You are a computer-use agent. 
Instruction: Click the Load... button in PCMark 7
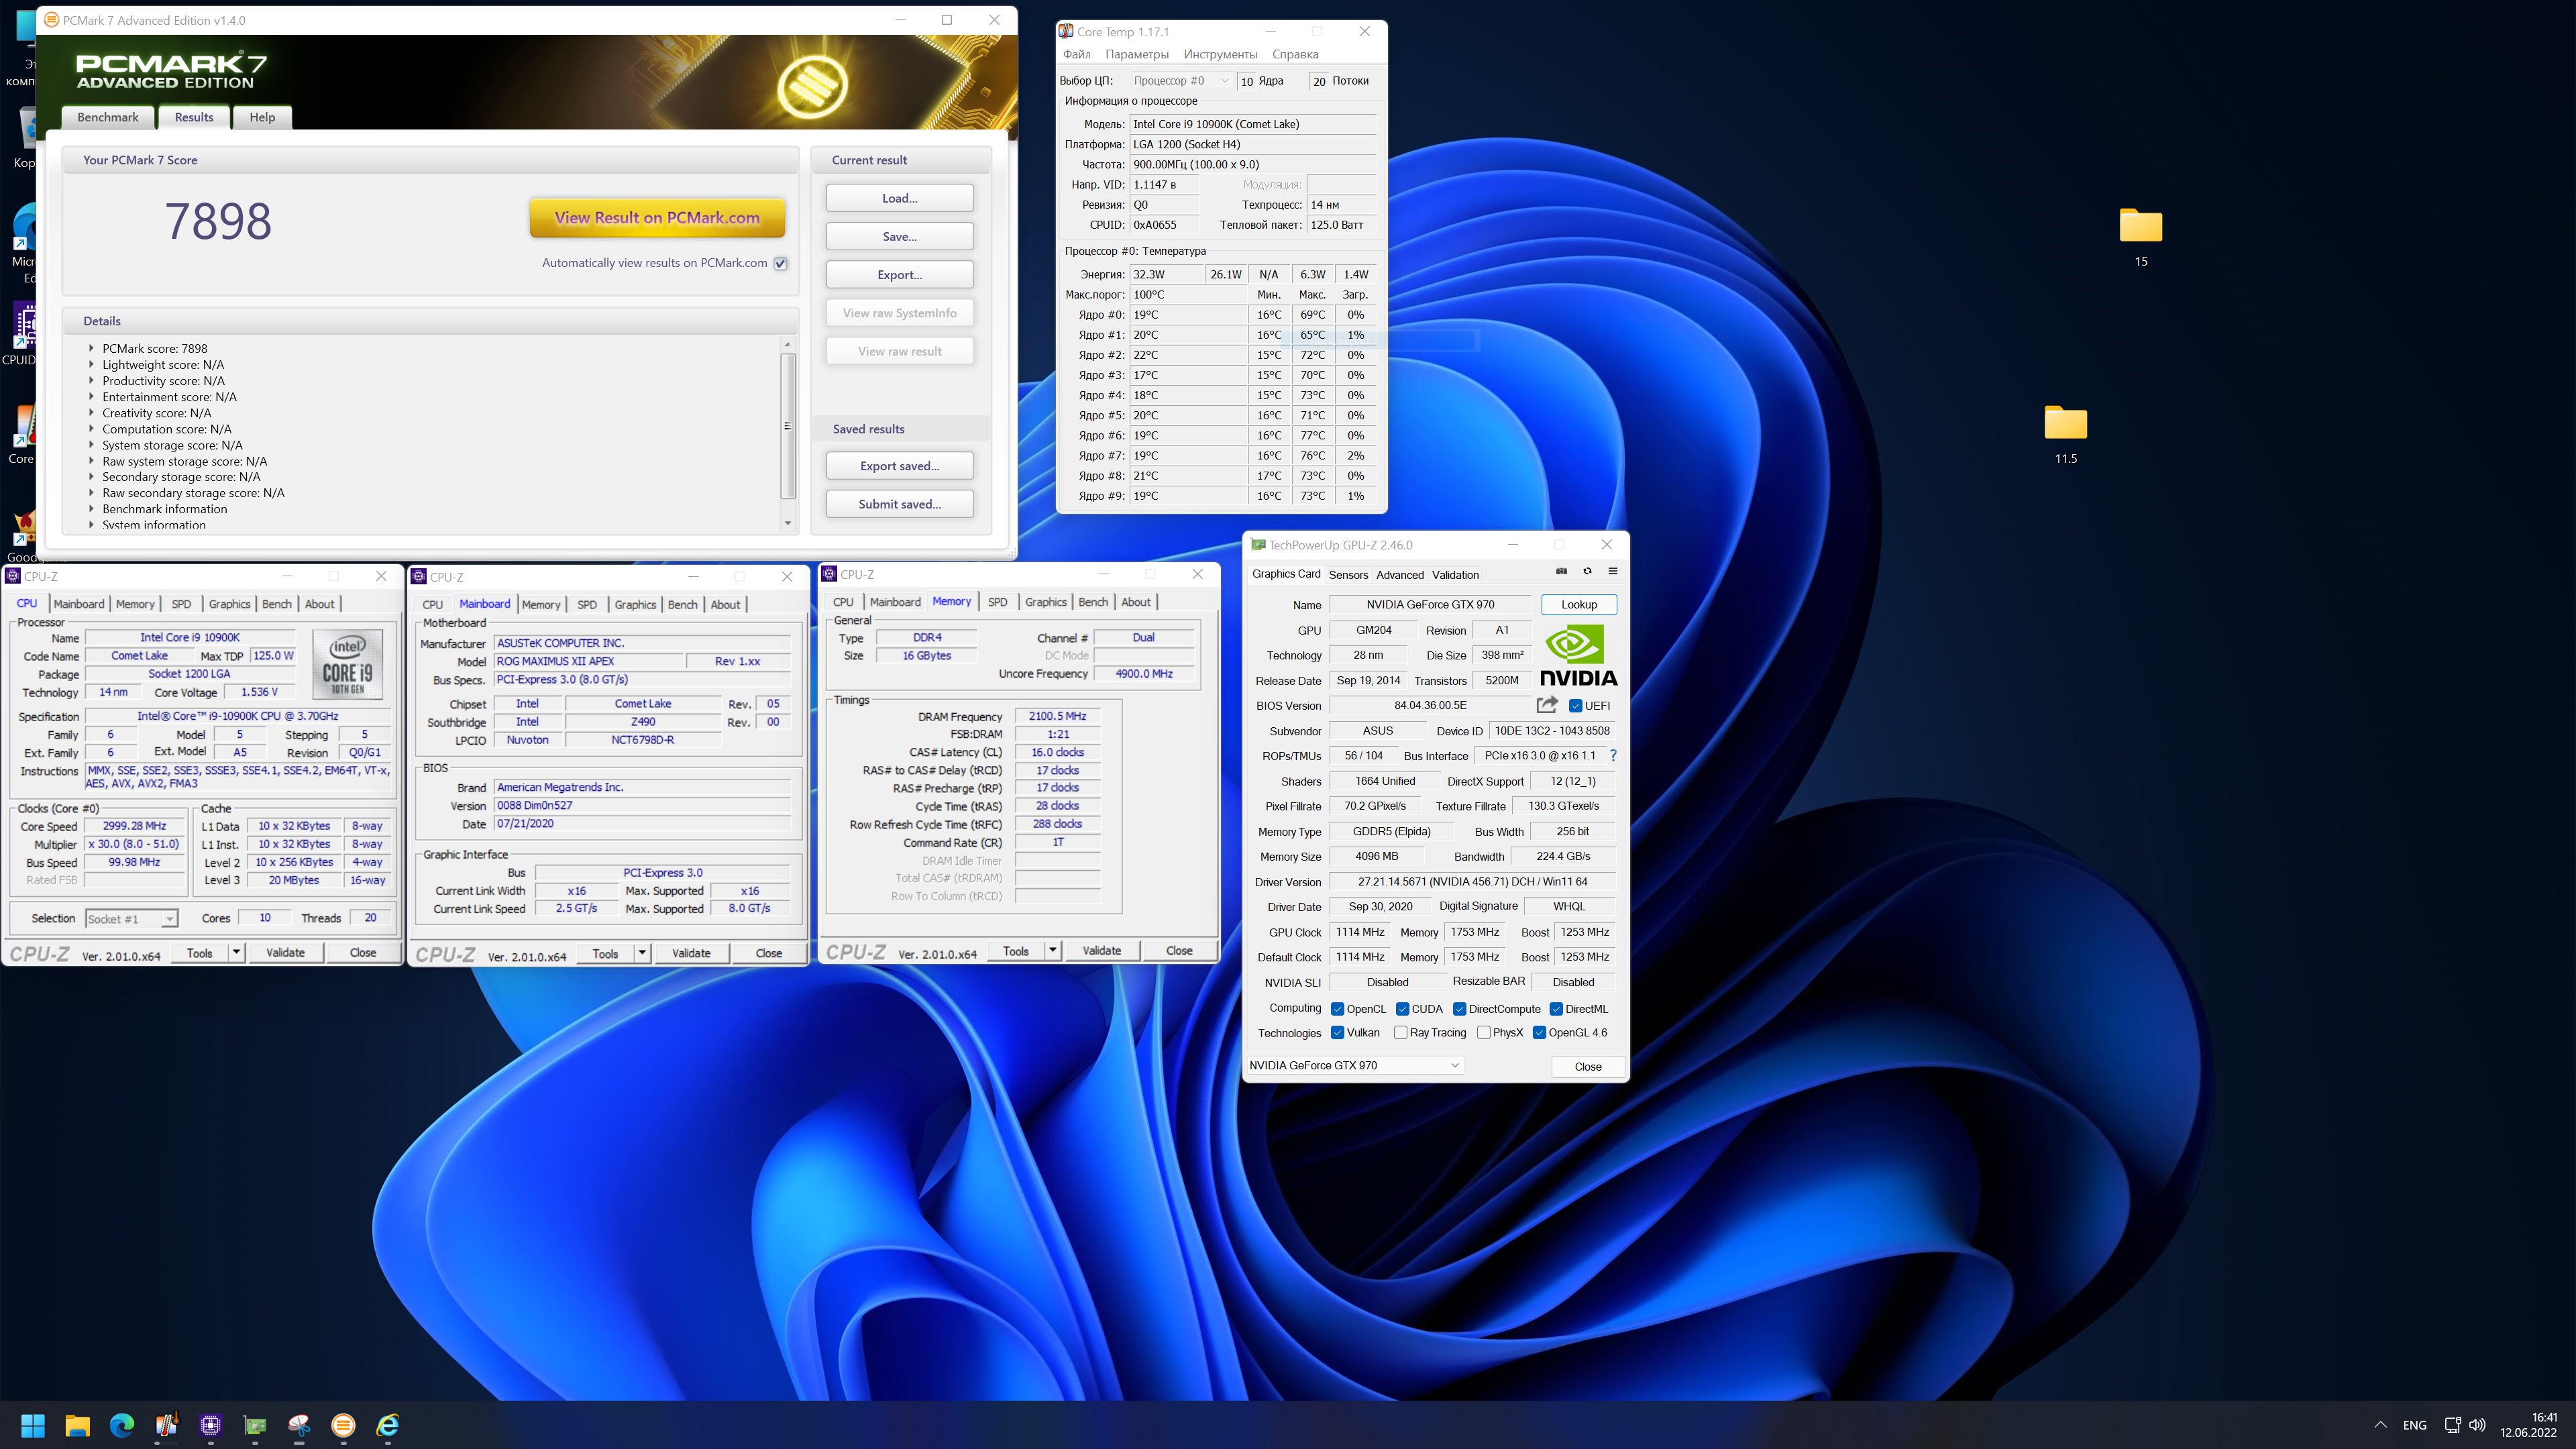pyautogui.click(x=899, y=198)
